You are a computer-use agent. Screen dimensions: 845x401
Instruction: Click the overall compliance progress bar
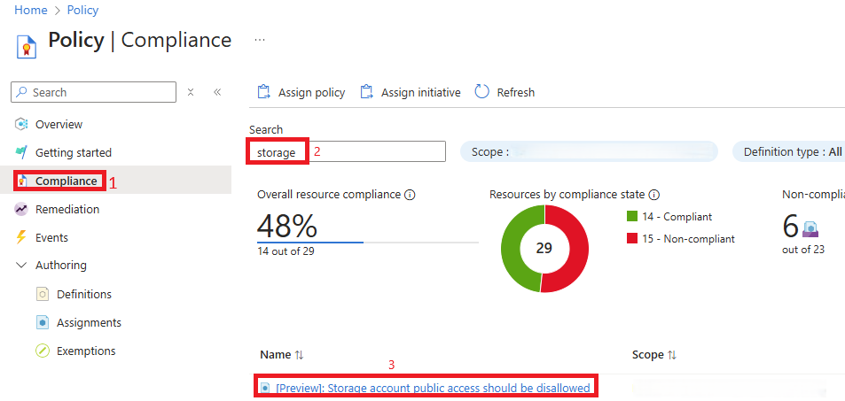pos(368,243)
